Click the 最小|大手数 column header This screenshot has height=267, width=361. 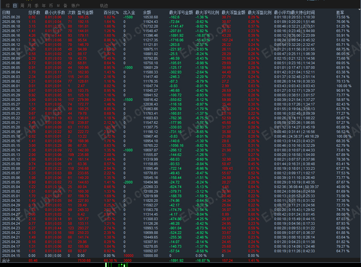pos(55,12)
